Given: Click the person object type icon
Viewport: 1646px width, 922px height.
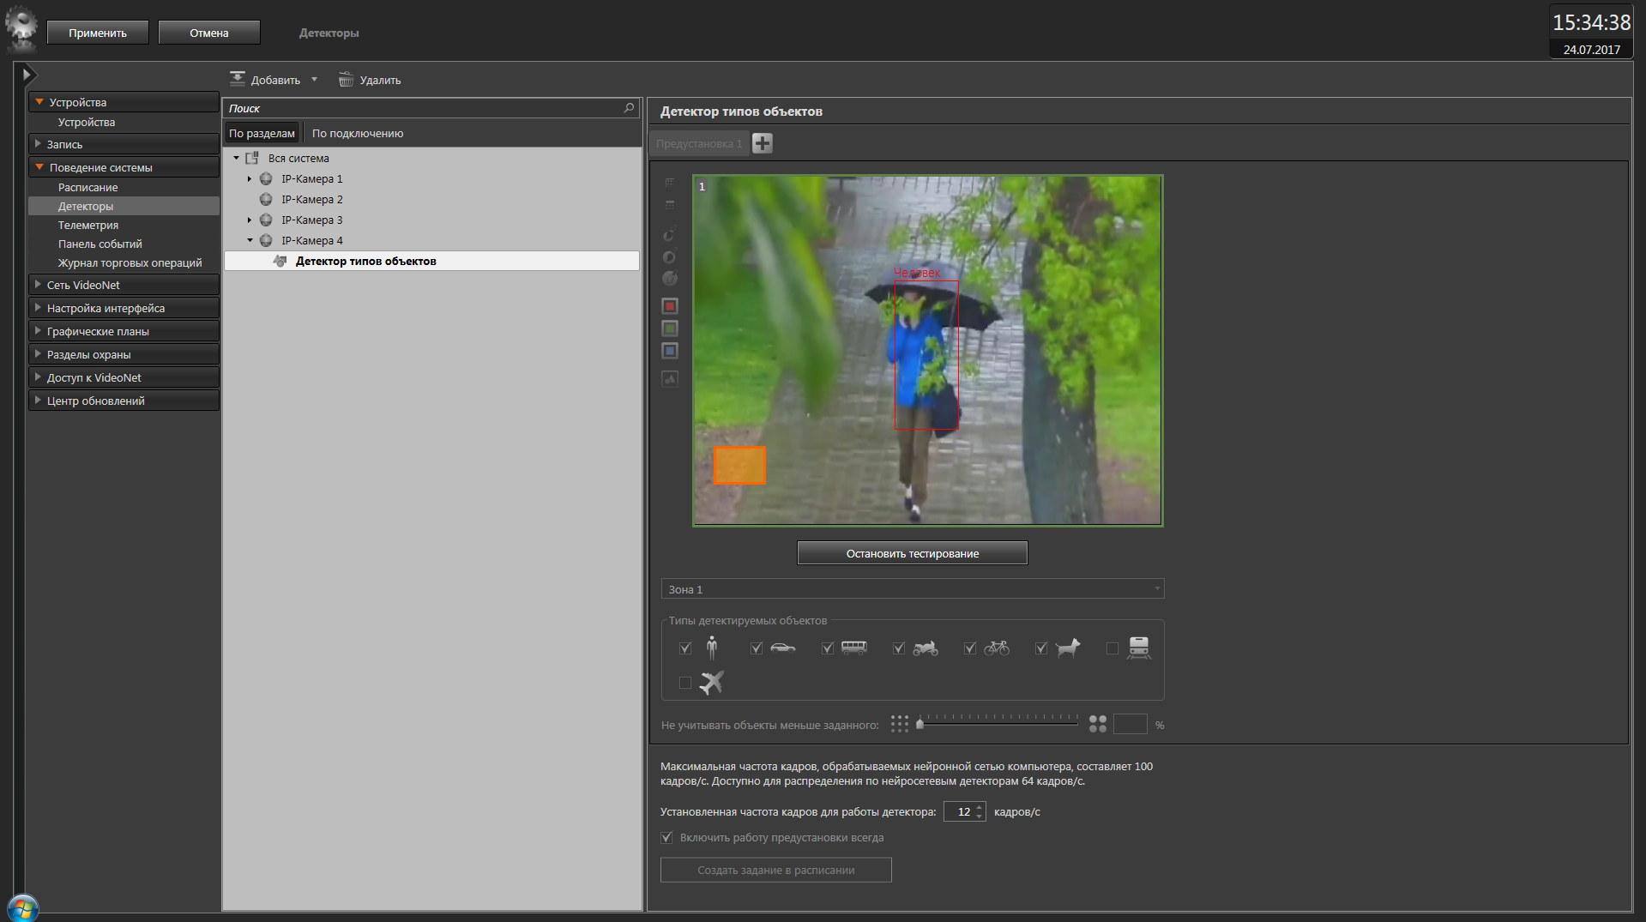Looking at the screenshot, I should coord(711,648).
